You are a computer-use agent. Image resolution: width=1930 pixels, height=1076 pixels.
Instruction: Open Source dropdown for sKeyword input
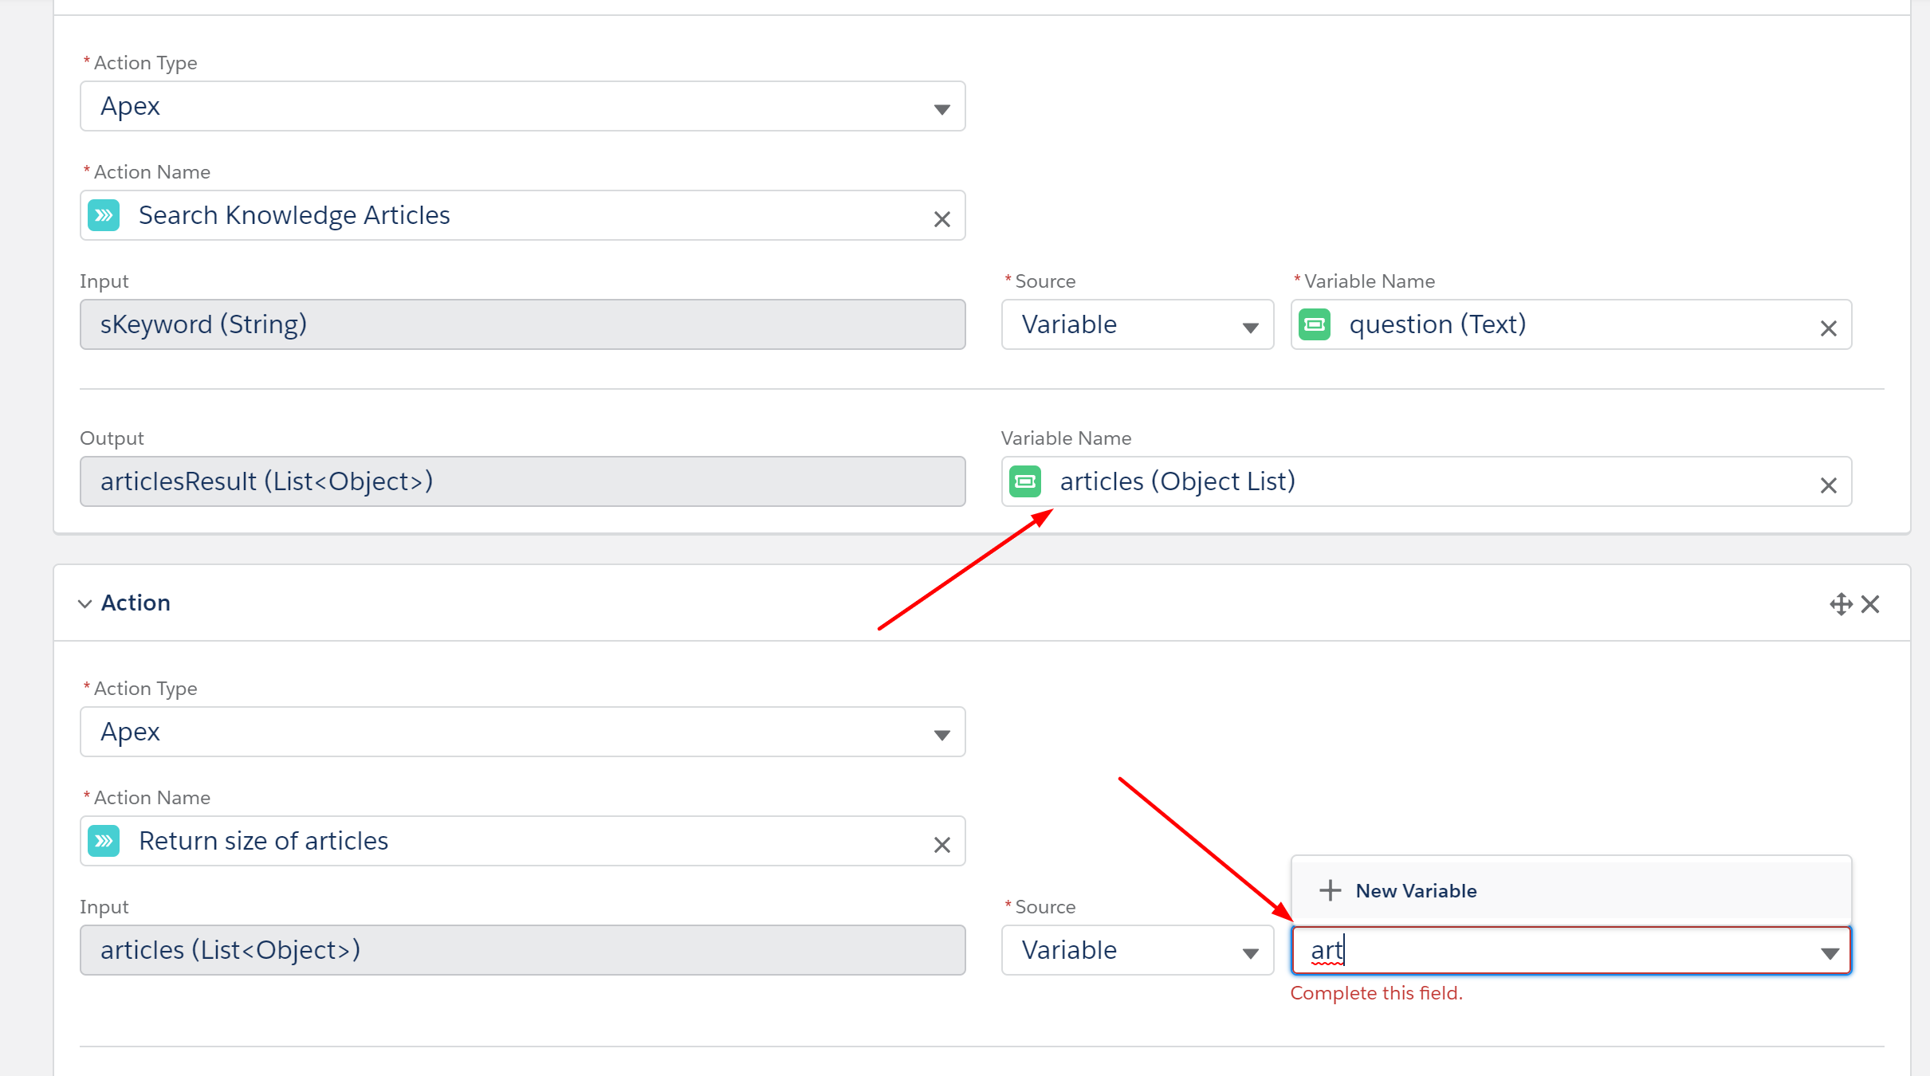(x=1137, y=324)
